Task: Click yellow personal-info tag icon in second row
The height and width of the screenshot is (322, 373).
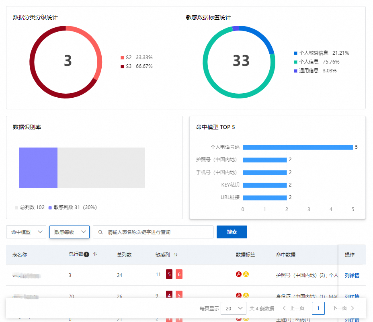Action: click(x=246, y=295)
